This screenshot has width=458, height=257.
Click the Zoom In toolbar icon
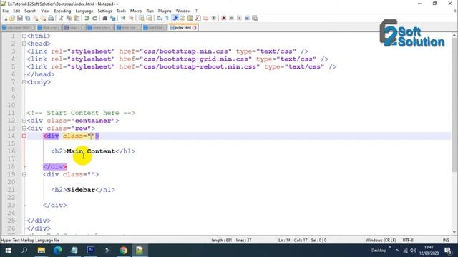point(123,18)
